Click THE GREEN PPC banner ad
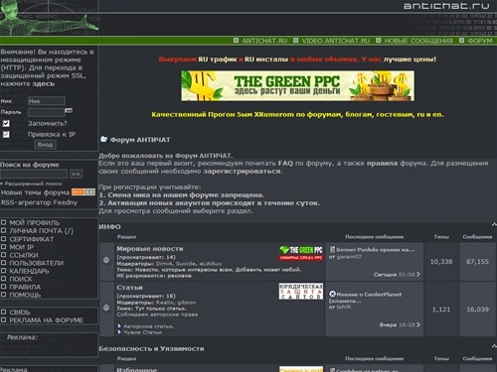Viewport: 497px width, 372px height. tap(297, 86)
